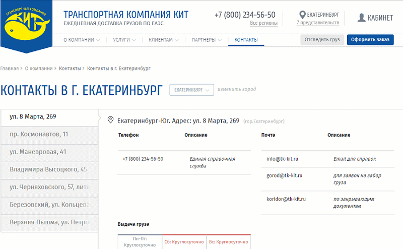The image size is (403, 249).
Task: Go to Главная in the breadcrumb
Action: click(9, 69)
